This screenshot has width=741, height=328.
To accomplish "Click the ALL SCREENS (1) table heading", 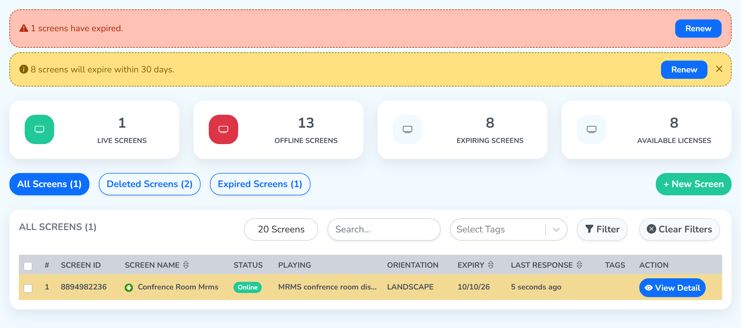I will pyautogui.click(x=58, y=227).
